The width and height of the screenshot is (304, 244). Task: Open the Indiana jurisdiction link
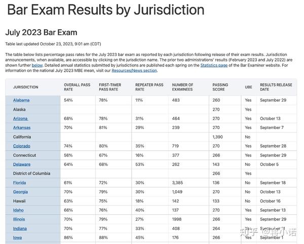click(x=20, y=228)
